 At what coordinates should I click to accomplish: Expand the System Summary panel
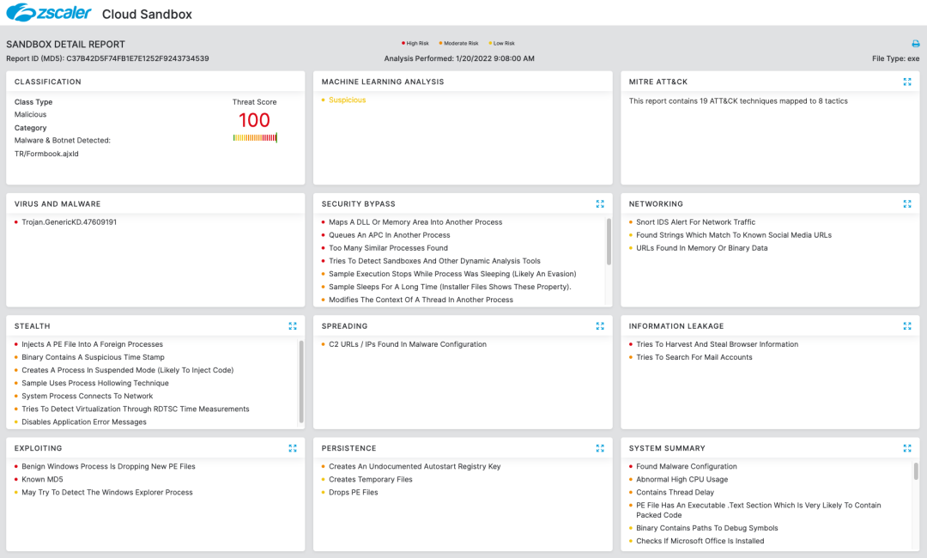pyautogui.click(x=907, y=448)
